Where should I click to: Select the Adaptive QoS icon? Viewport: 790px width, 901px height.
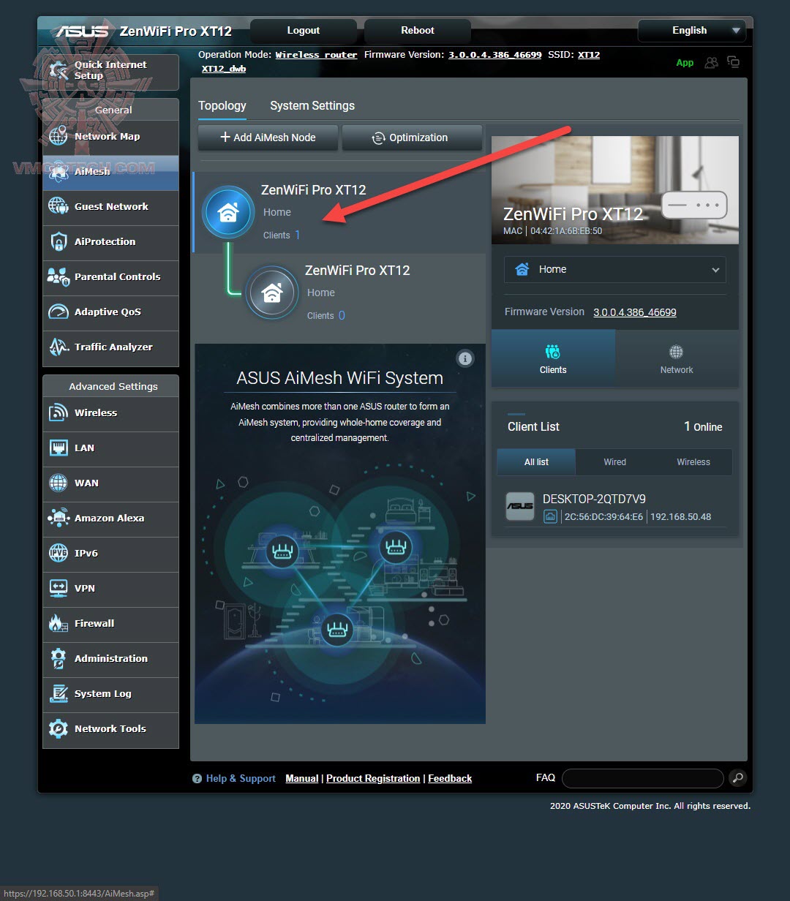click(x=59, y=312)
